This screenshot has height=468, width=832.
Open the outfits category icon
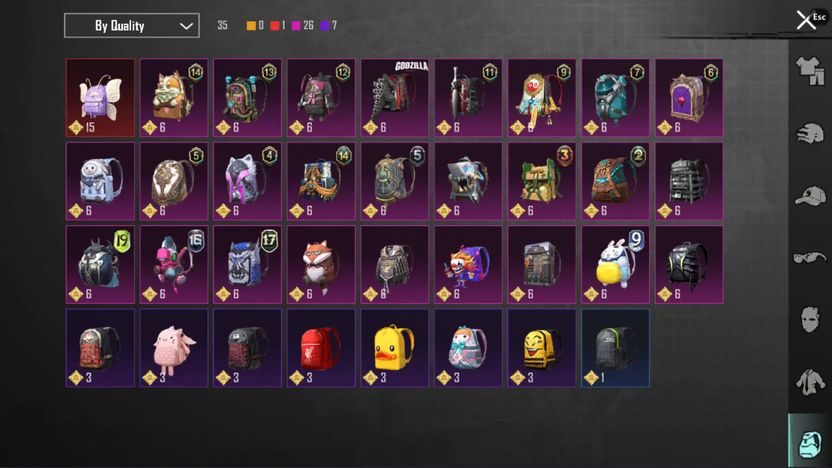point(810,71)
